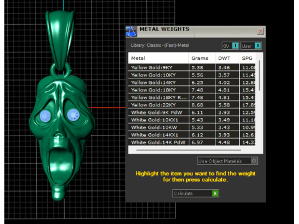Image resolution: width=299 pixels, height=224 pixels.
Task: Click the right blue gemstone eye
Action: (x=74, y=114)
